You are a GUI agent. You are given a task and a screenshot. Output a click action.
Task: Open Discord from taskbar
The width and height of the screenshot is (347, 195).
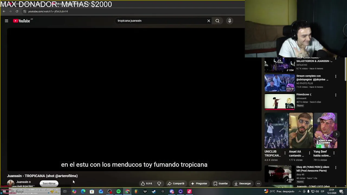pos(172,191)
